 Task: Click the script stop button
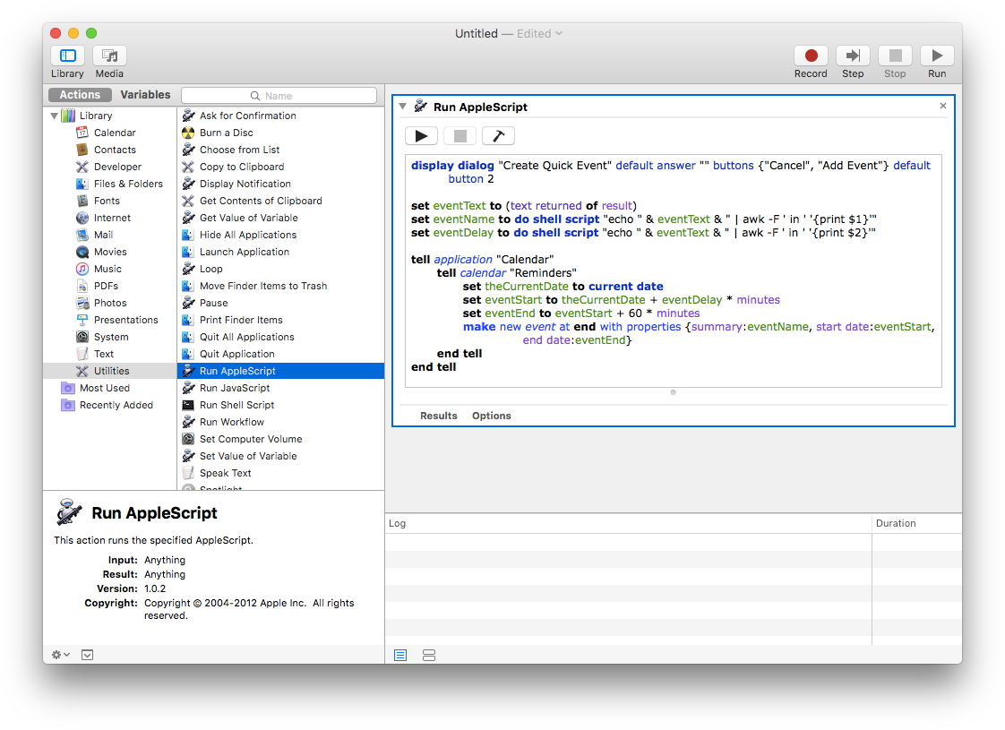460,136
